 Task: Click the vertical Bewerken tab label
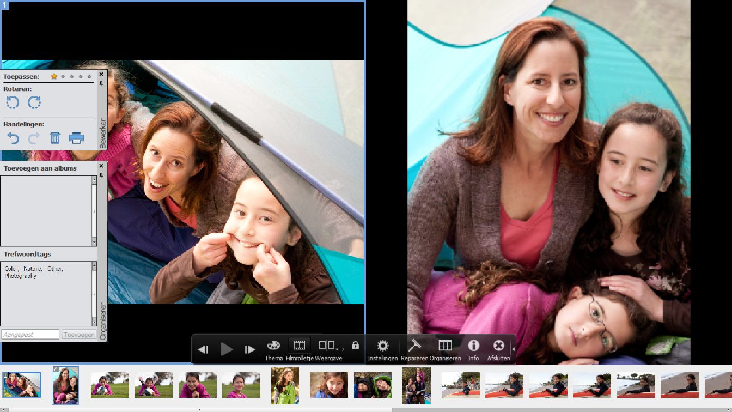tap(102, 133)
